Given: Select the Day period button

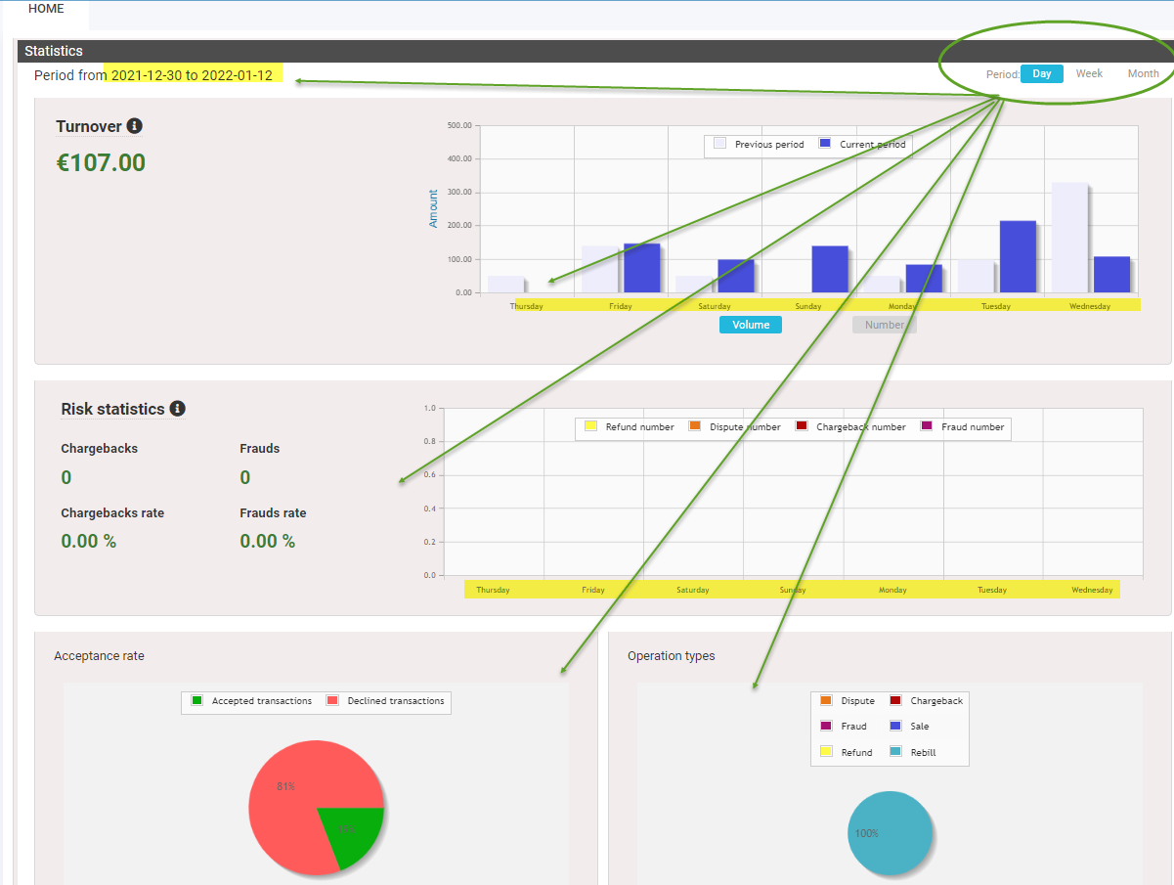Looking at the screenshot, I should (x=1042, y=73).
